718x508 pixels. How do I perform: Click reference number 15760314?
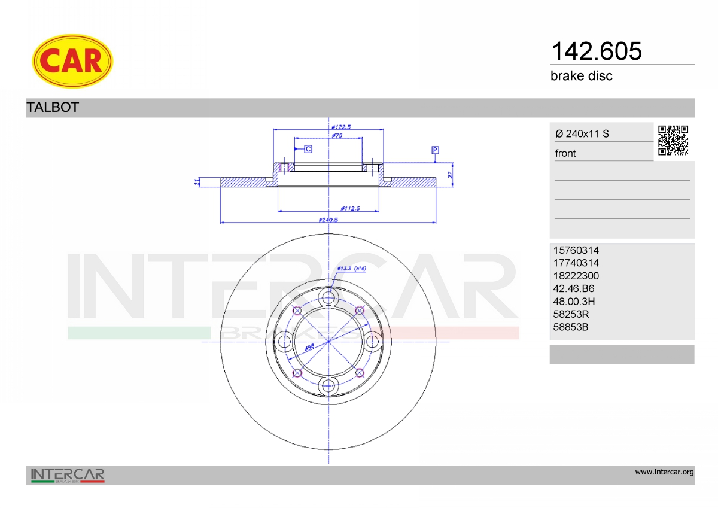coord(577,250)
